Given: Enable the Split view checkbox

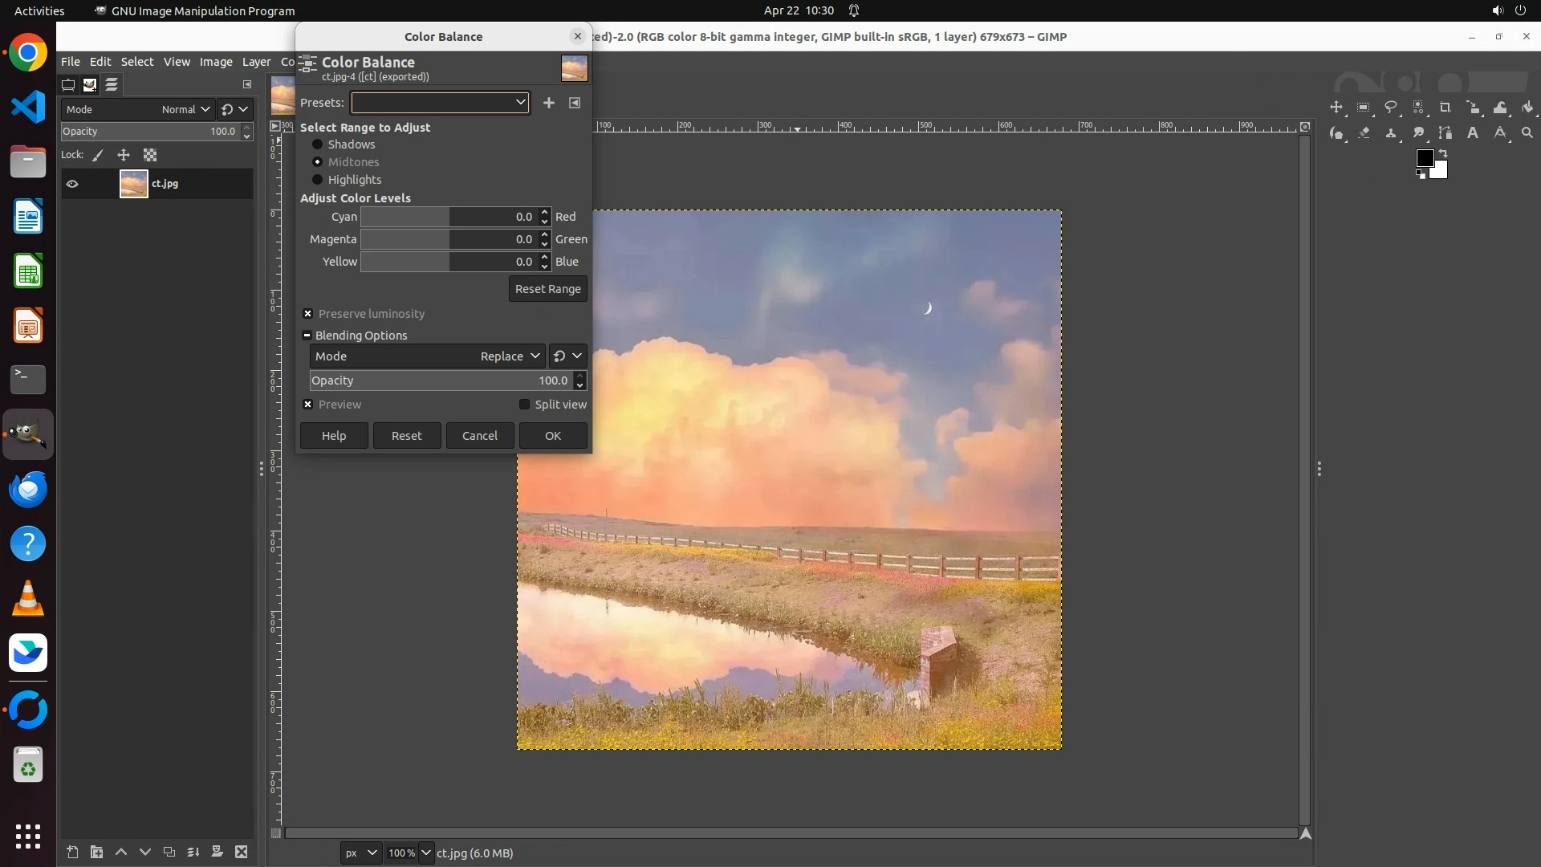Looking at the screenshot, I should click(525, 405).
